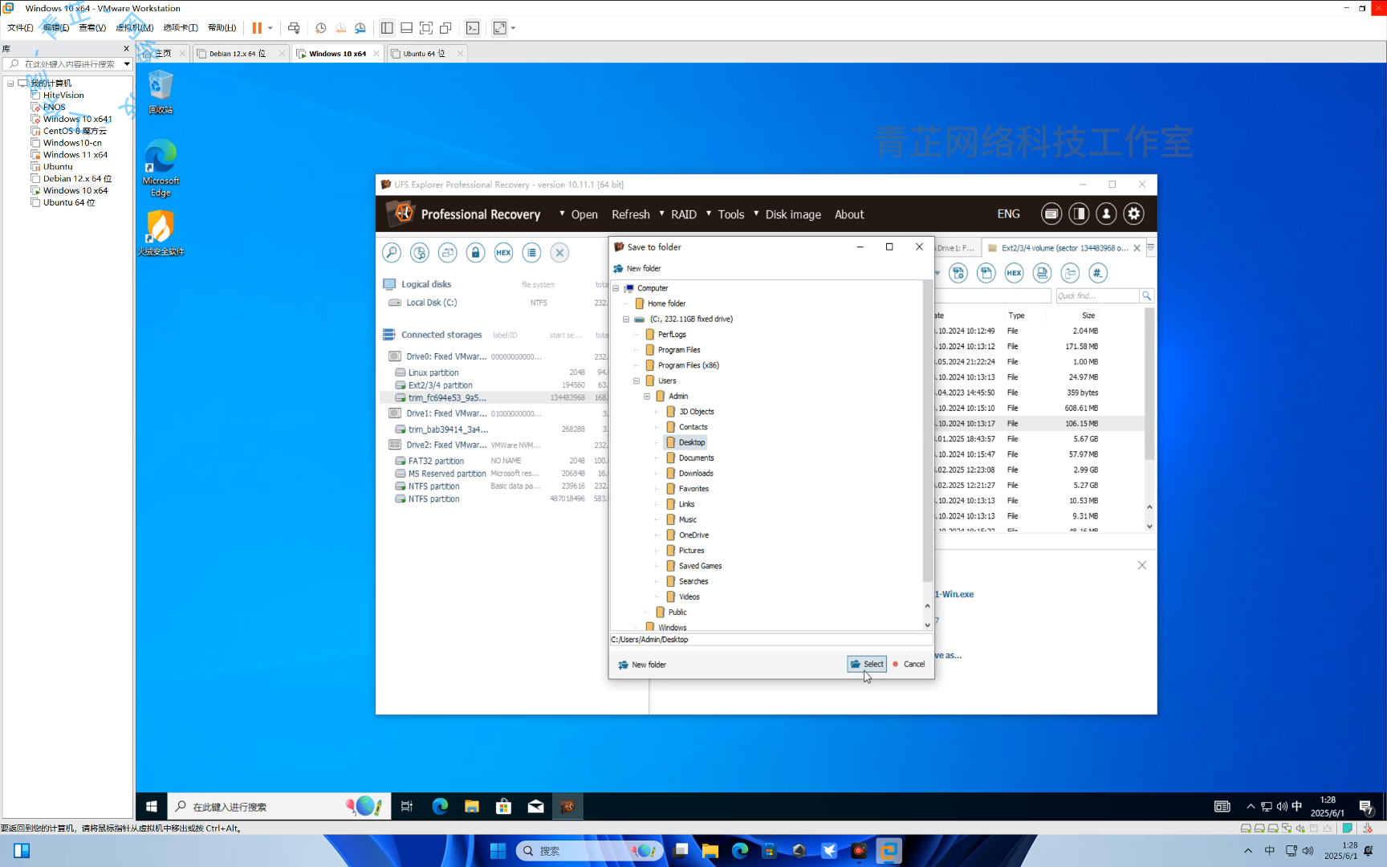Select Home folder in the tree
This screenshot has width=1387, height=867.
coord(666,303)
